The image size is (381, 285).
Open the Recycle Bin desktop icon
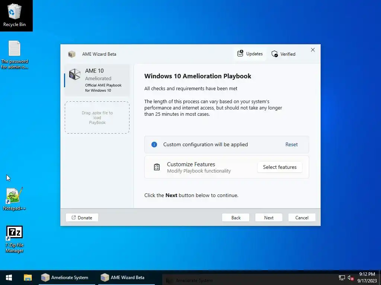(15, 15)
